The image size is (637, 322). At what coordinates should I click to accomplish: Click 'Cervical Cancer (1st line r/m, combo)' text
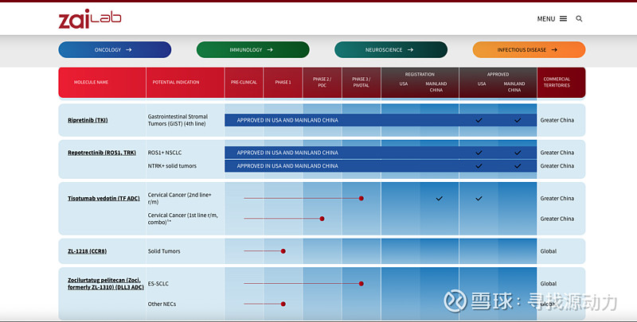[x=183, y=219]
